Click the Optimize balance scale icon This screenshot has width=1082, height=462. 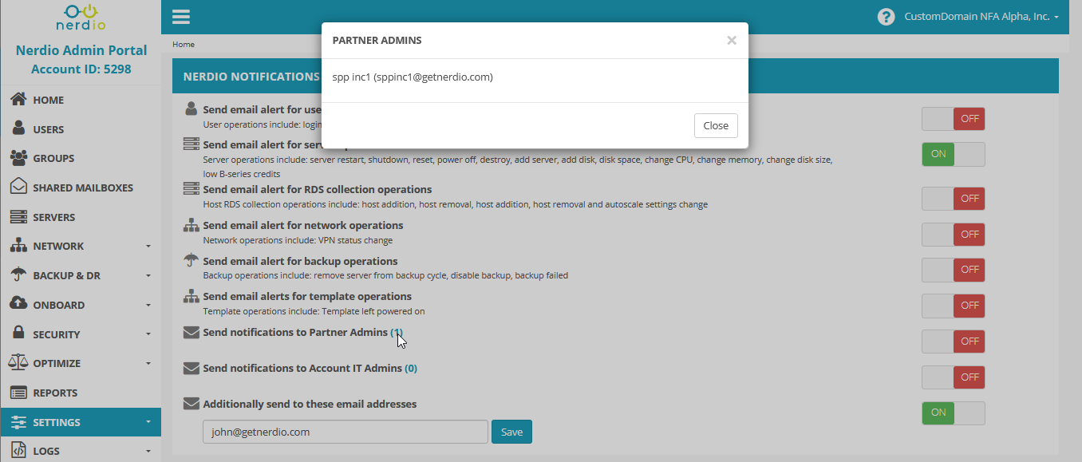(x=18, y=362)
